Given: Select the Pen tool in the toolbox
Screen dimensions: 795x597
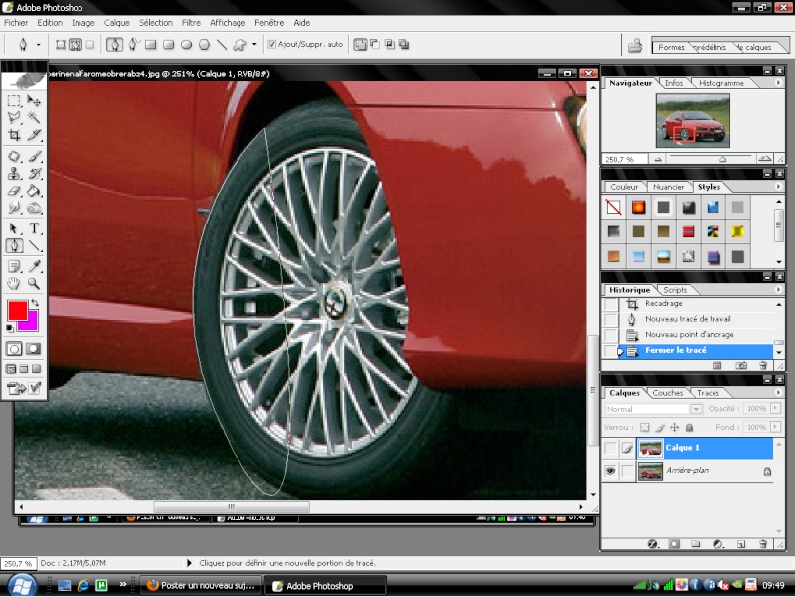Looking at the screenshot, I should pos(14,246).
